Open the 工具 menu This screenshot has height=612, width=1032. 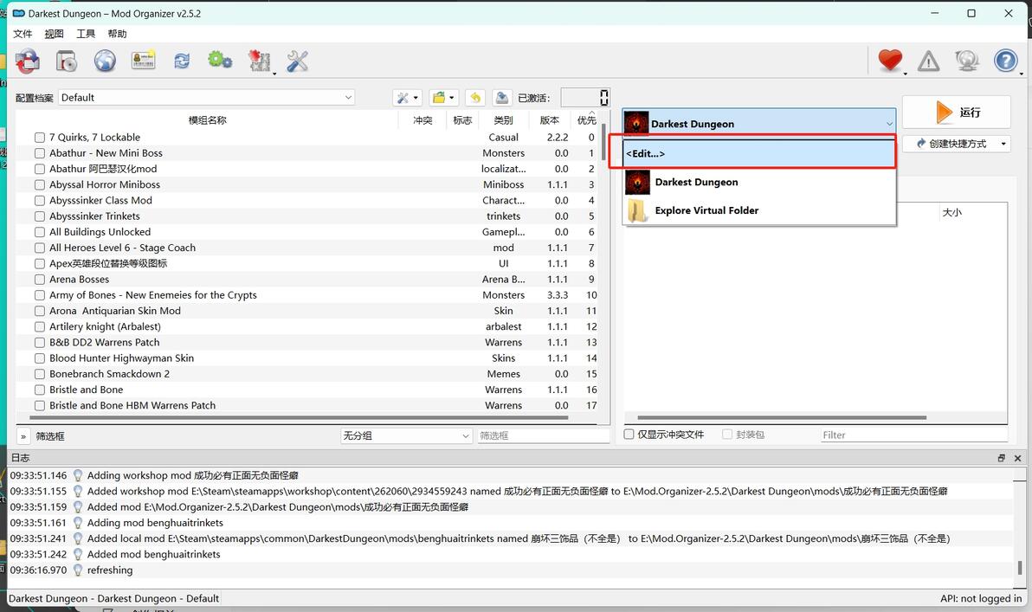(x=86, y=34)
